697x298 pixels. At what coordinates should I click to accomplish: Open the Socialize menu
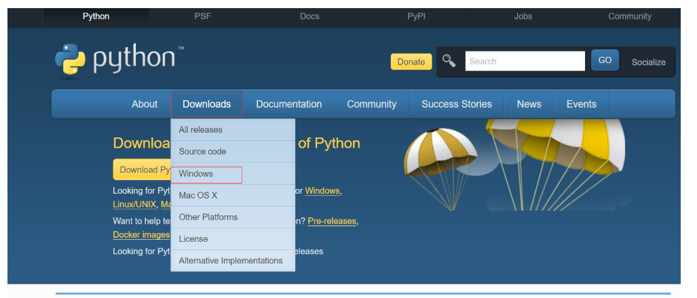click(x=649, y=62)
